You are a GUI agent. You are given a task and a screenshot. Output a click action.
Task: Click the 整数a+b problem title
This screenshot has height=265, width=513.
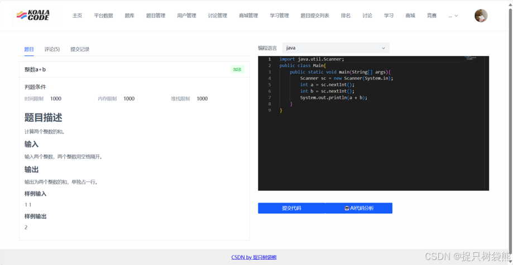pos(35,69)
